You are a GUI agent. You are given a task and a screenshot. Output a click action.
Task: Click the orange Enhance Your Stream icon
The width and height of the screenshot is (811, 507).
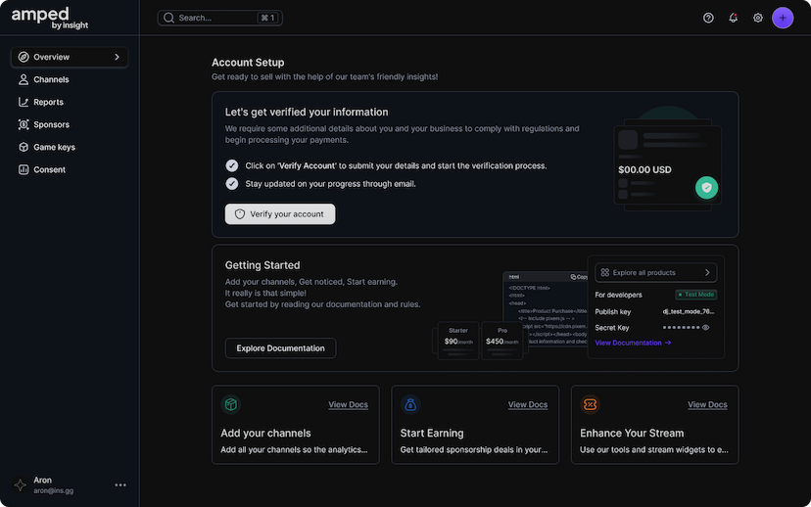tap(590, 404)
